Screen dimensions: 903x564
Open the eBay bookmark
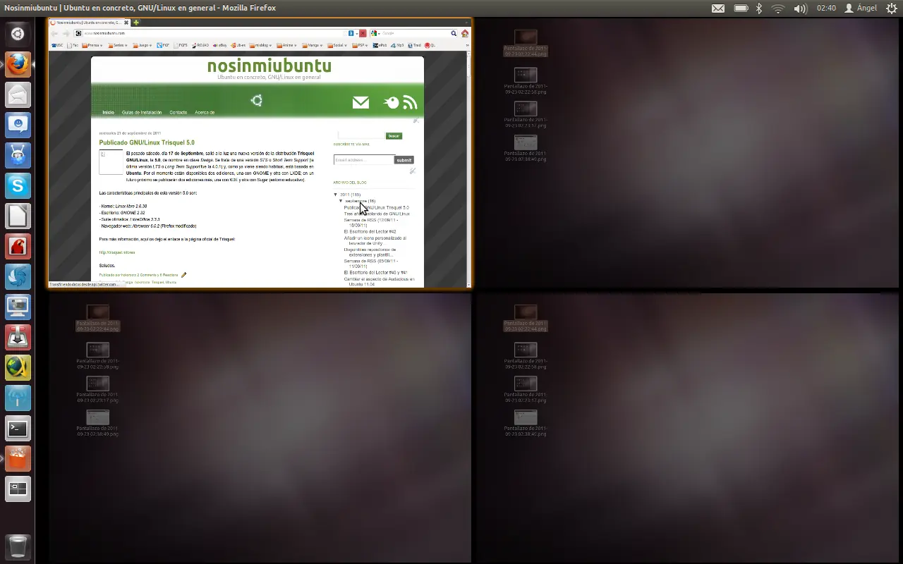219,45
